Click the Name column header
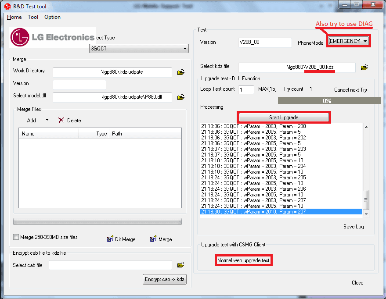The image size is (386, 299). pos(49,134)
